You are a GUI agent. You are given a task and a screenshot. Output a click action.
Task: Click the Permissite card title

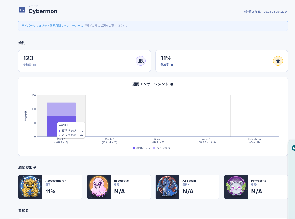[x=259, y=181]
